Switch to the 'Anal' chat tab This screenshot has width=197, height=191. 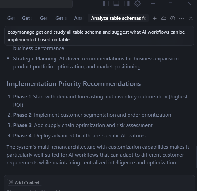coord(79,18)
